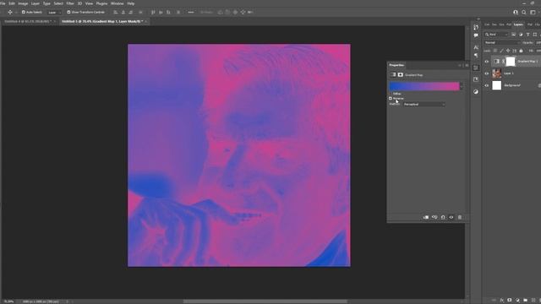Screen dimensions: 541x304
Task: Open the Search icon at top right
Action: 524,13
